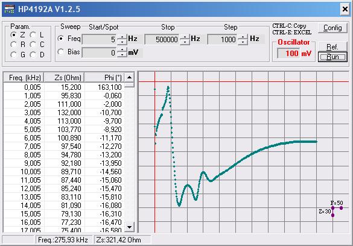Click the Zs (Ohm) column header
Screen dimensions: 353x246
[64, 78]
